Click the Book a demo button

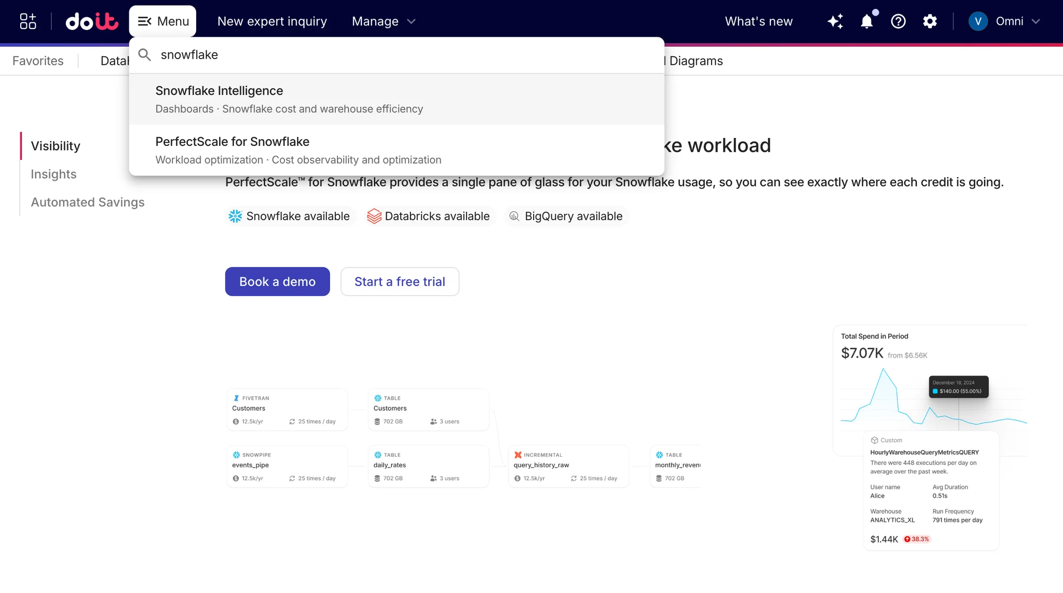[x=277, y=281]
